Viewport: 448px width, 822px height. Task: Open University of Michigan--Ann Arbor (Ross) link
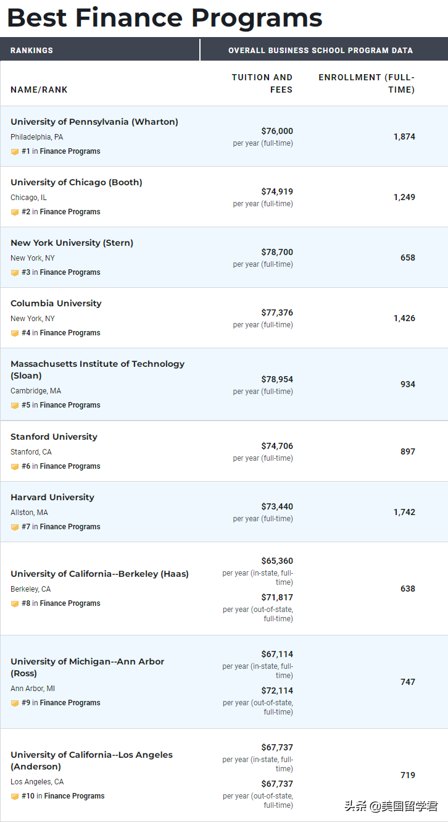tap(87, 667)
